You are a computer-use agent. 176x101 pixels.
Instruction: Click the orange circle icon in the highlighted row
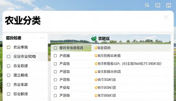(96, 48)
